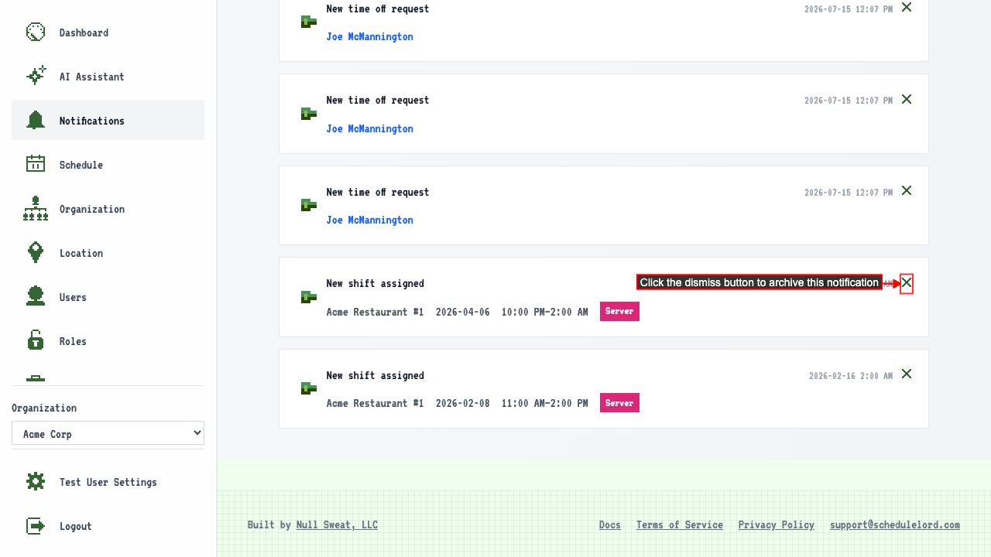The image size is (991, 557).
Task: Click Acme Restaurant #1 in 2026-02-08 shift
Action: click(x=375, y=403)
